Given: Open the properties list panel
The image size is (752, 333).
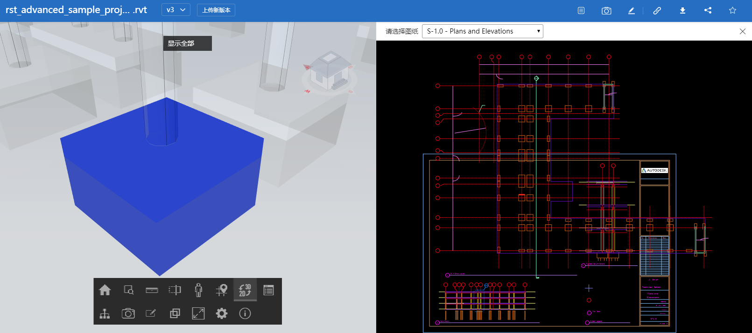Looking at the screenshot, I should click(x=268, y=290).
